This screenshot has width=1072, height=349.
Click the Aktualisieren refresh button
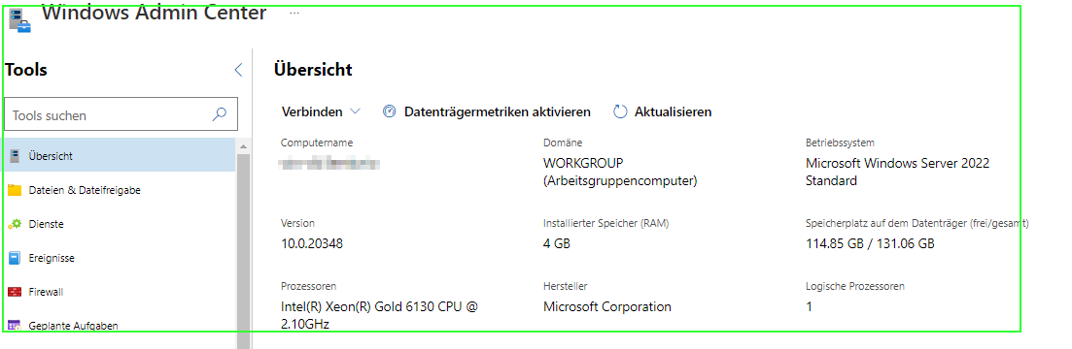click(x=663, y=111)
